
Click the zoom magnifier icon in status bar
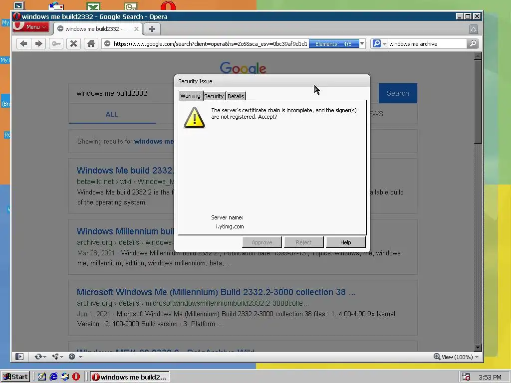pos(437,357)
